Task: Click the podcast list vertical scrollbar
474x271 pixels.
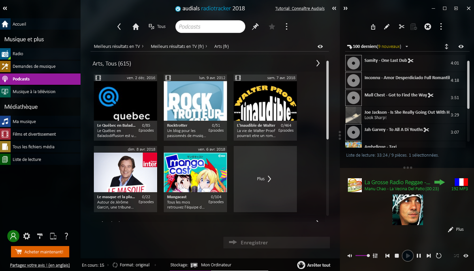Action: coord(327,99)
